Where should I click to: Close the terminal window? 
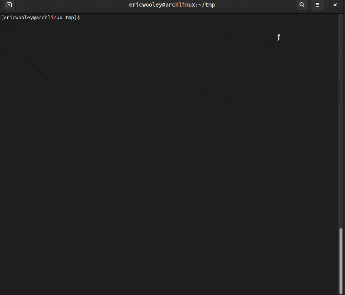335,5
